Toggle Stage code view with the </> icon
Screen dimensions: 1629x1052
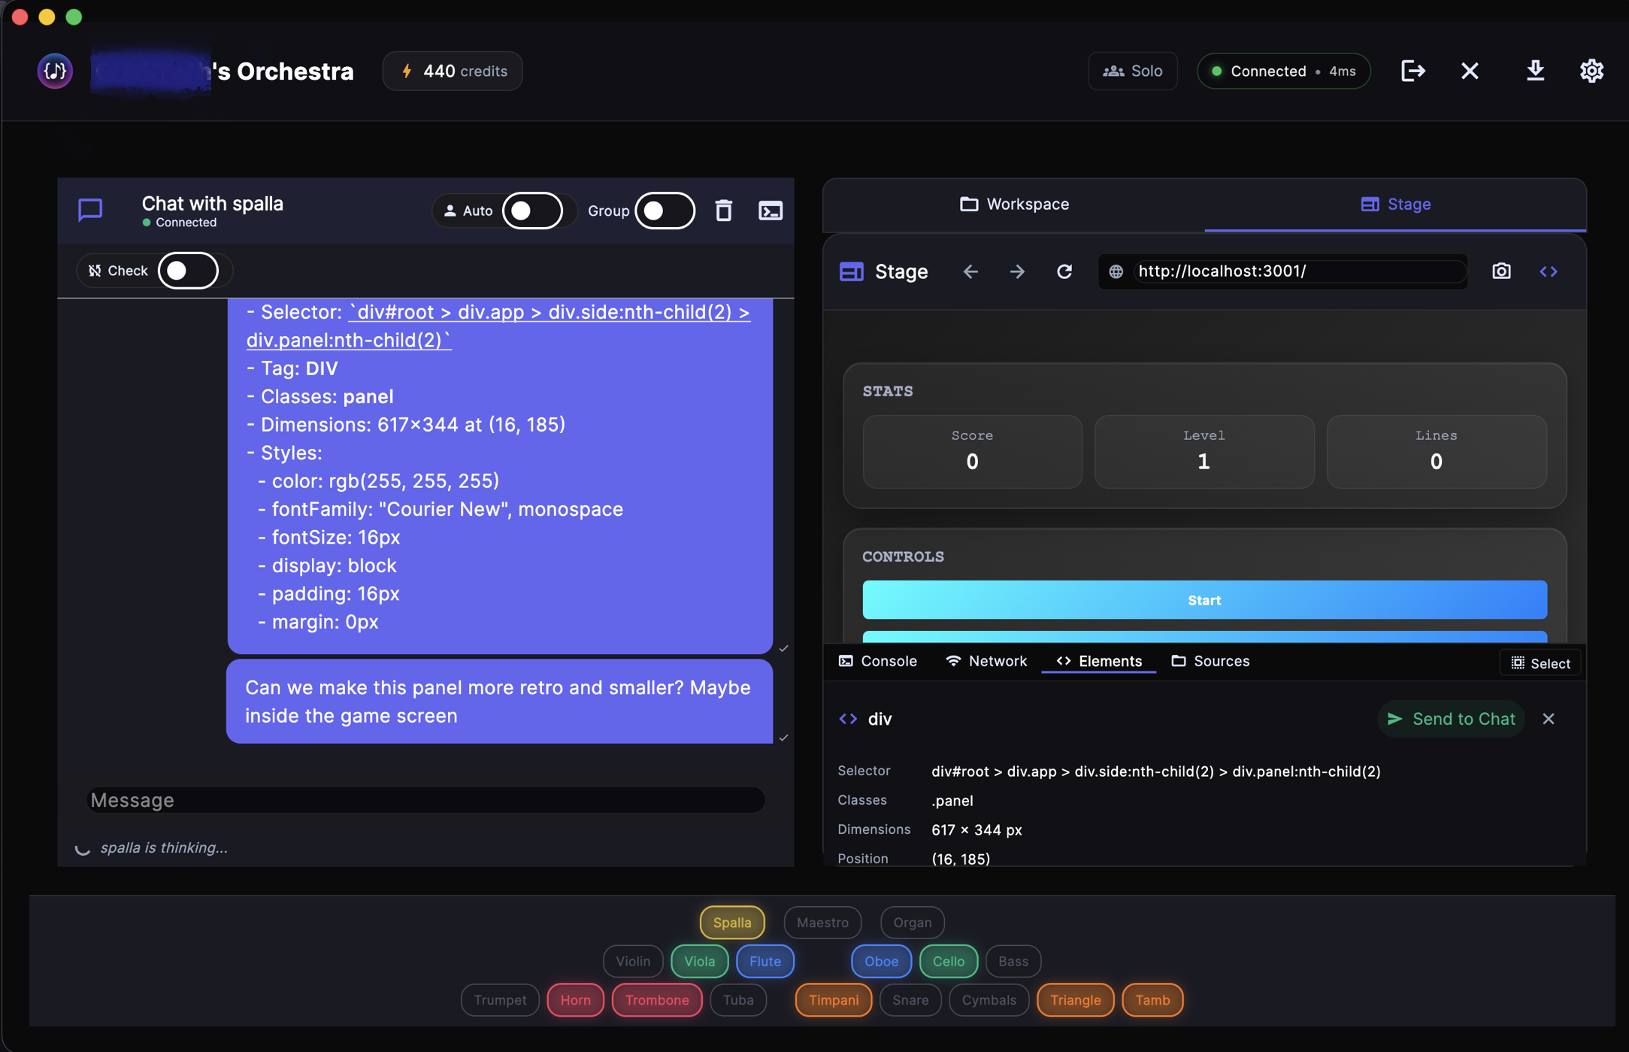tap(1548, 271)
